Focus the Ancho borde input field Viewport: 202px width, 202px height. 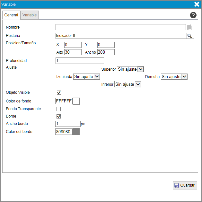point(68,124)
